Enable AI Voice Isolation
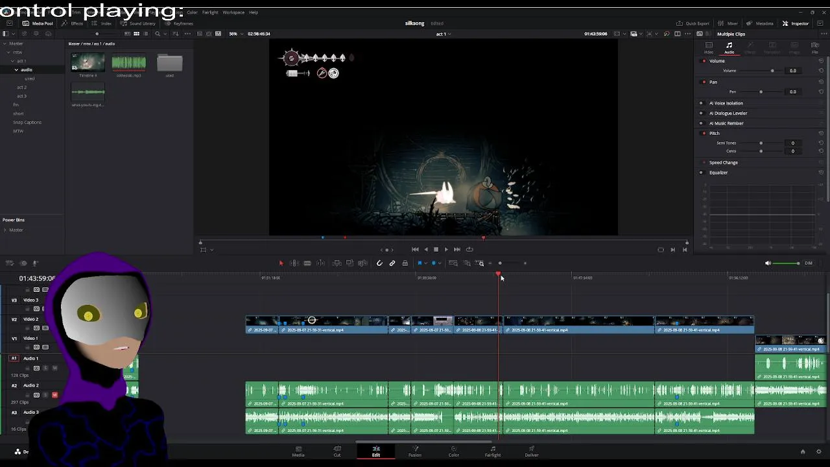The image size is (830, 467). pyautogui.click(x=701, y=103)
